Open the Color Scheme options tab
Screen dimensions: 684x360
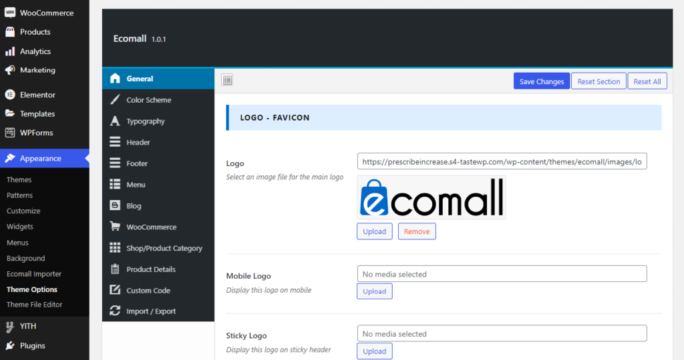(158, 100)
